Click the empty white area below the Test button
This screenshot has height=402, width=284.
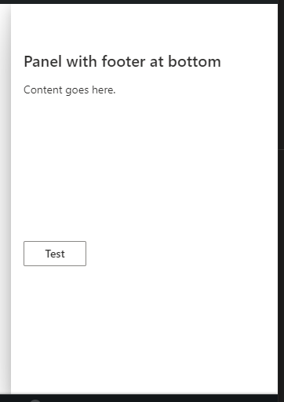(144, 330)
